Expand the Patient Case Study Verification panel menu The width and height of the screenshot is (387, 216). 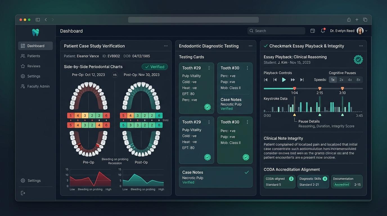coord(166,46)
